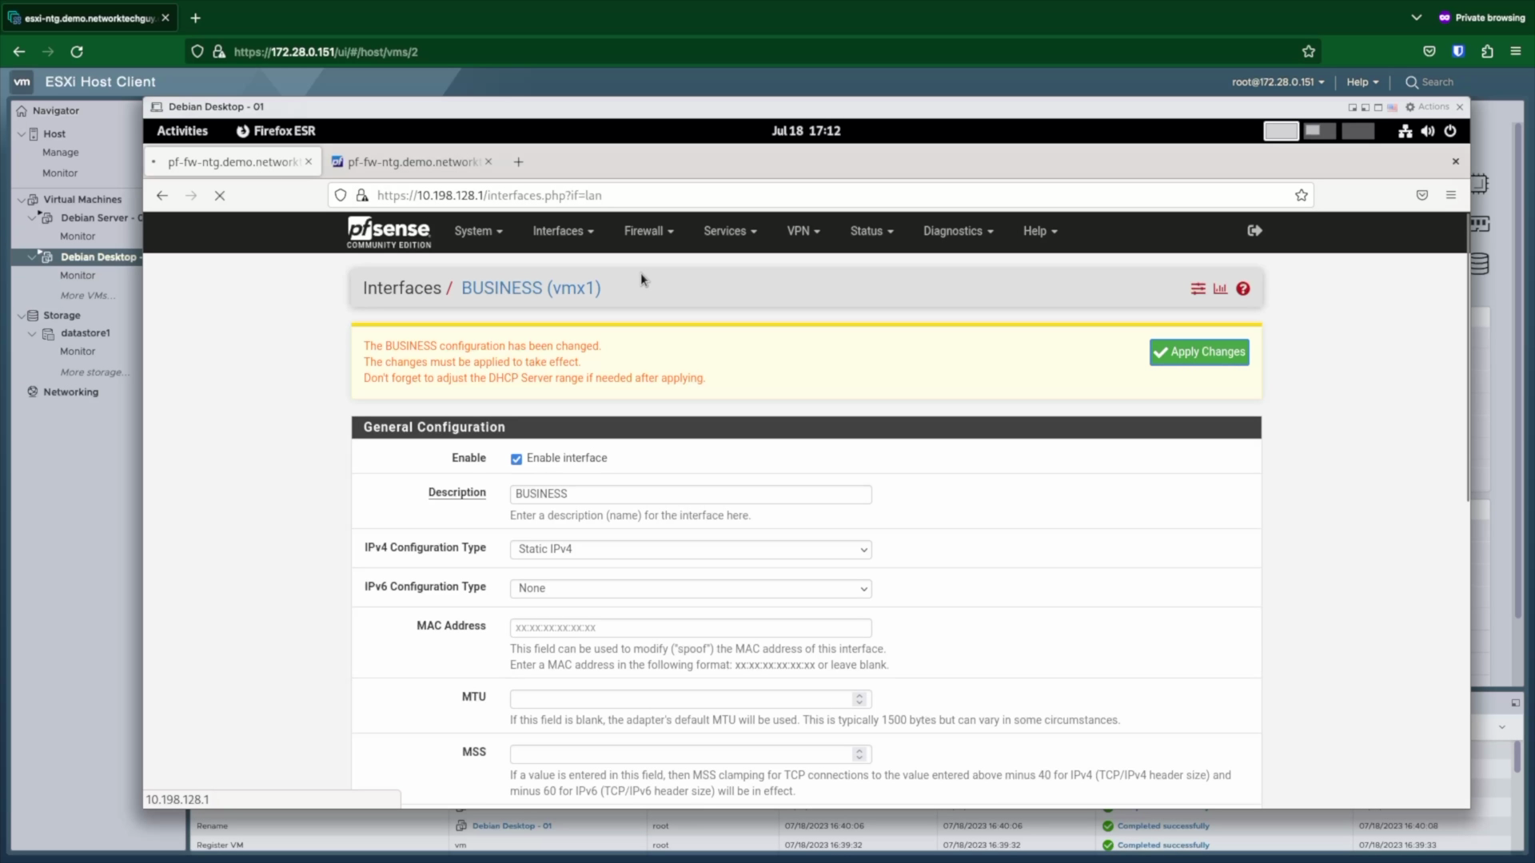Open the pfSense Diagnostics menu
The width and height of the screenshot is (1535, 863).
pyautogui.click(x=958, y=232)
